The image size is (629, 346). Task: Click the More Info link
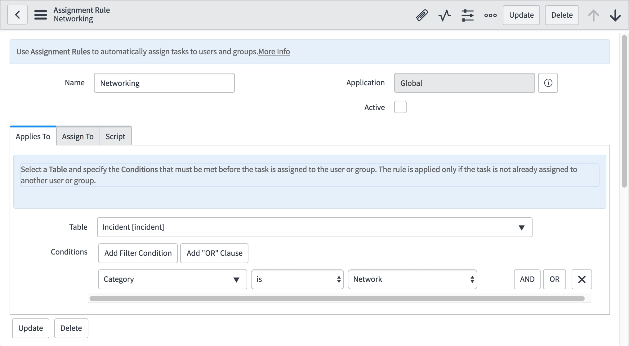pyautogui.click(x=274, y=51)
